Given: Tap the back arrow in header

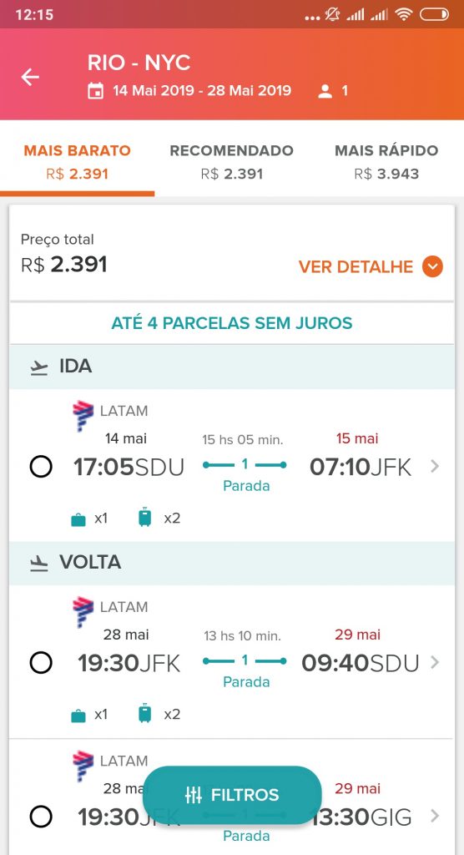Looking at the screenshot, I should [30, 78].
